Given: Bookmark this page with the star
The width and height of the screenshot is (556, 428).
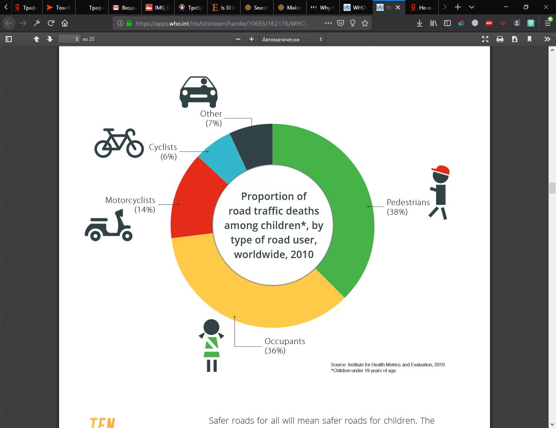Looking at the screenshot, I should tap(365, 23).
